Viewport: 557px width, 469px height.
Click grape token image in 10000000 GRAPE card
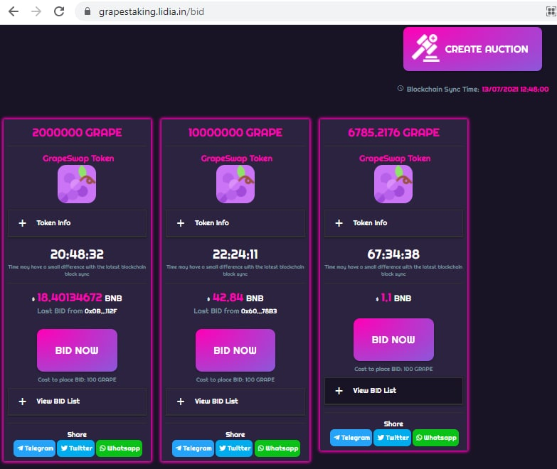click(235, 184)
